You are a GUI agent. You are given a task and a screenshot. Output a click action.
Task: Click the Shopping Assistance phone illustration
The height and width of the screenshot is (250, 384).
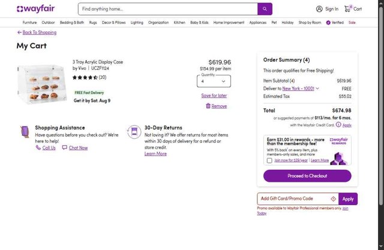click(25, 132)
